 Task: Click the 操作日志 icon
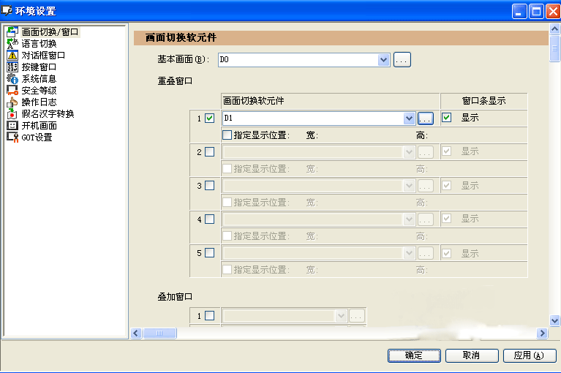(12, 102)
